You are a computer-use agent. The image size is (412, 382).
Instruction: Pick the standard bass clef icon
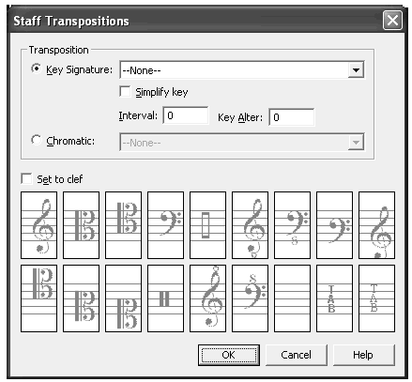[165, 225]
